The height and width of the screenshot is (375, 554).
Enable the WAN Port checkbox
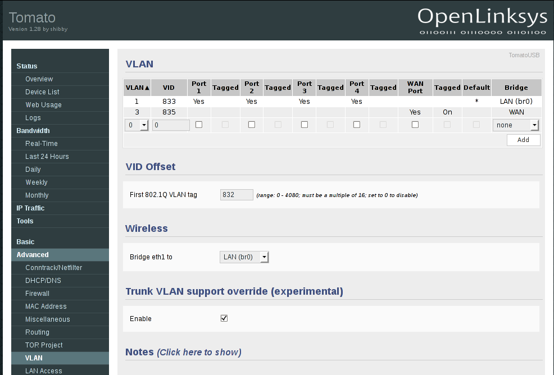point(415,125)
